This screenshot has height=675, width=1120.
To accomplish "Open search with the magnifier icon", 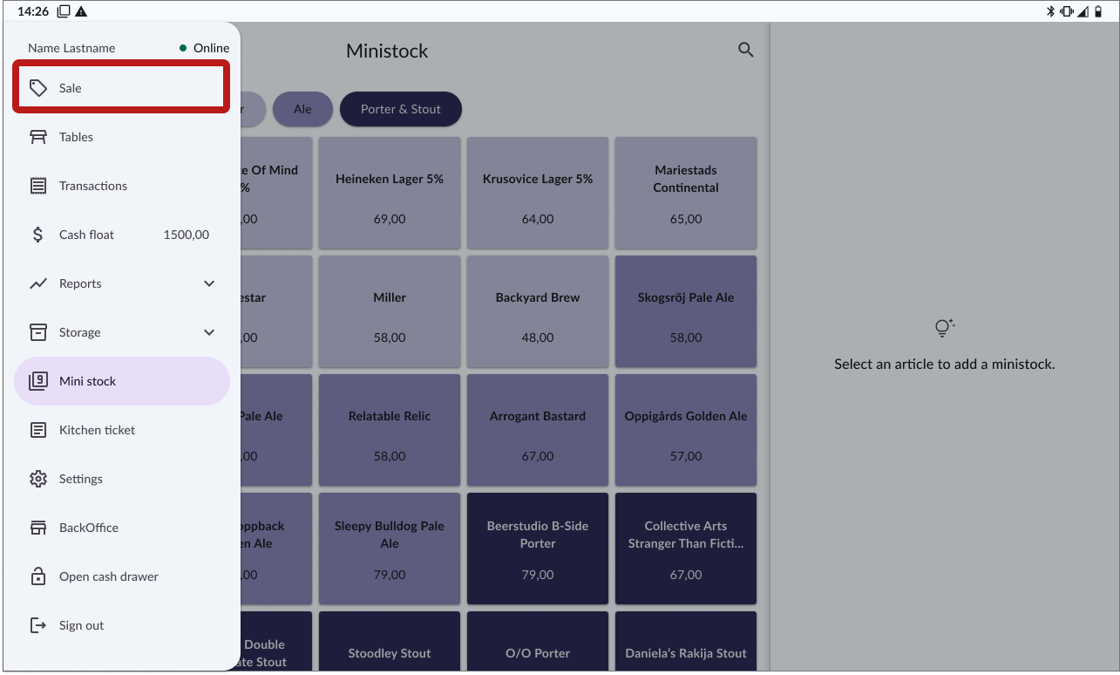I will point(745,51).
